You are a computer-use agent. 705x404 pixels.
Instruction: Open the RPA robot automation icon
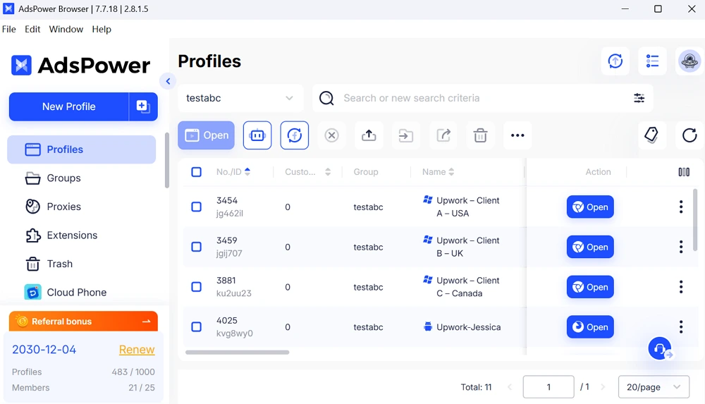click(x=257, y=135)
